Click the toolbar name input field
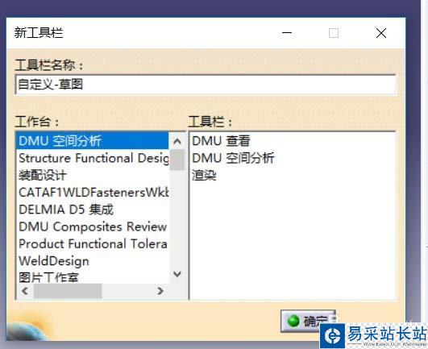Viewport: 428px width, 349px height. tap(206, 85)
